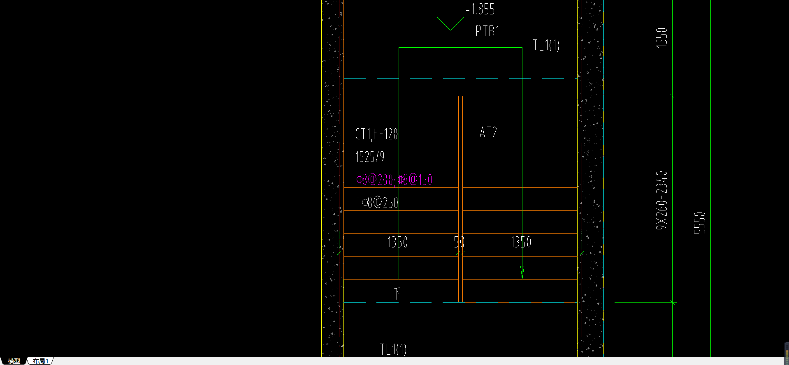This screenshot has width=789, height=365.
Task: Select magenta Φ8@200;Φ8@150 rebar text
Action: click(394, 180)
